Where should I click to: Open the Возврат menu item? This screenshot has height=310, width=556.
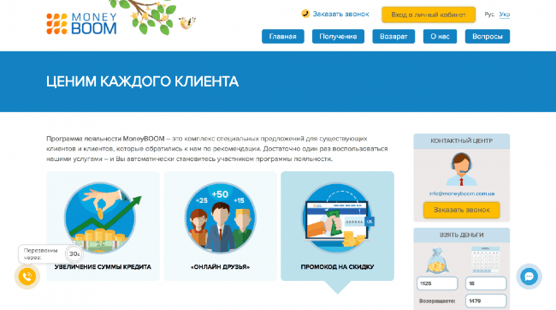[393, 36]
